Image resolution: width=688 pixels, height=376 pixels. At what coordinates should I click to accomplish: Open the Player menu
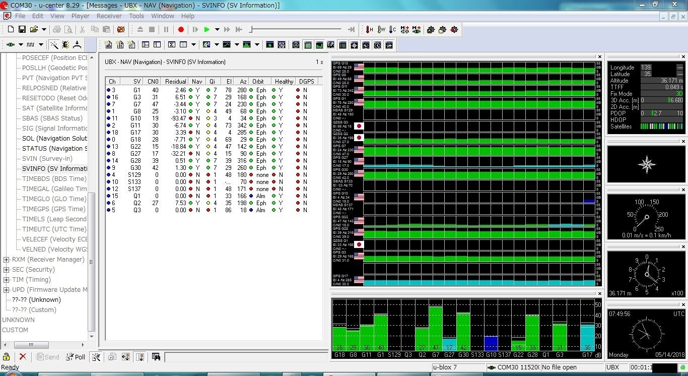click(81, 16)
